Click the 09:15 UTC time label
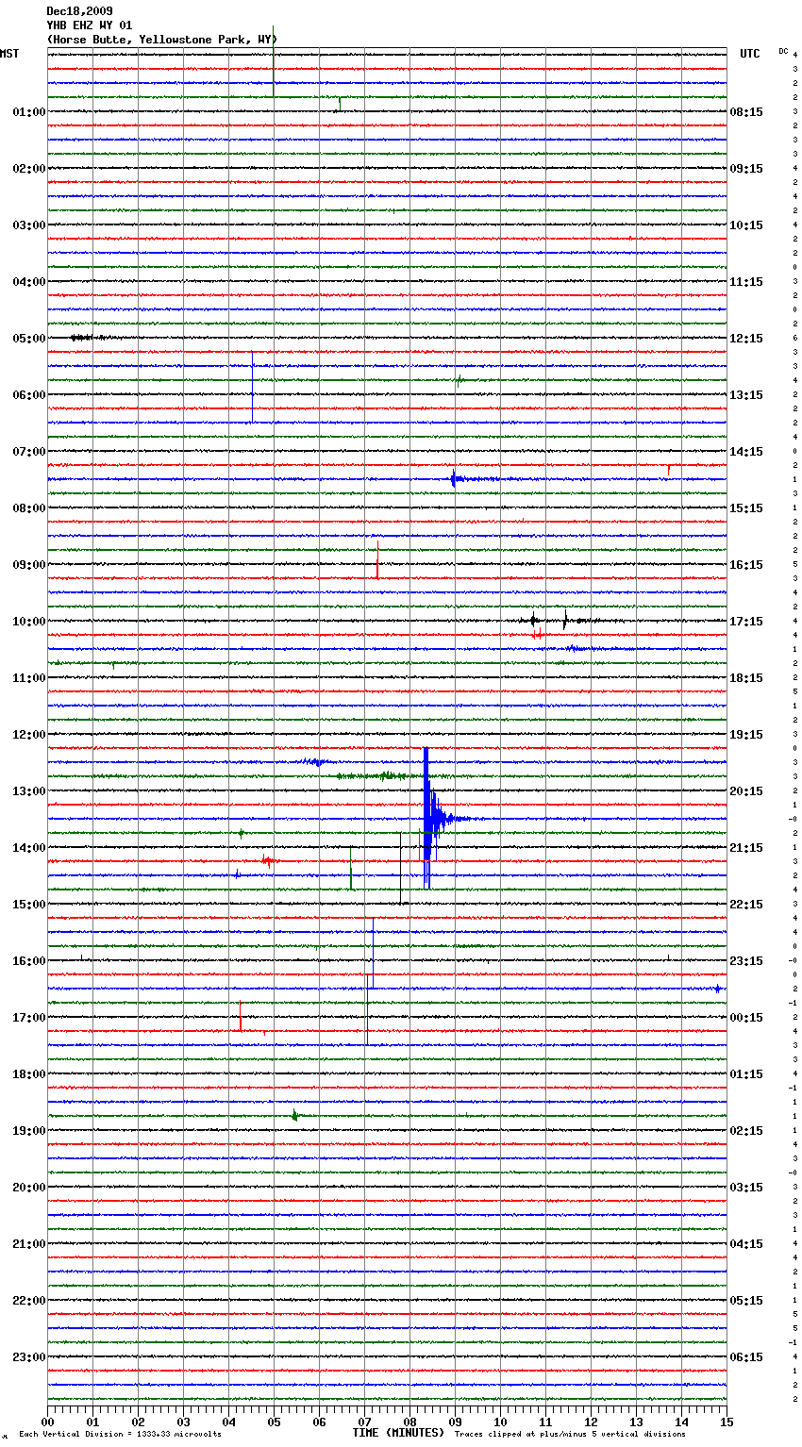This screenshot has height=1447, width=802. [746, 169]
